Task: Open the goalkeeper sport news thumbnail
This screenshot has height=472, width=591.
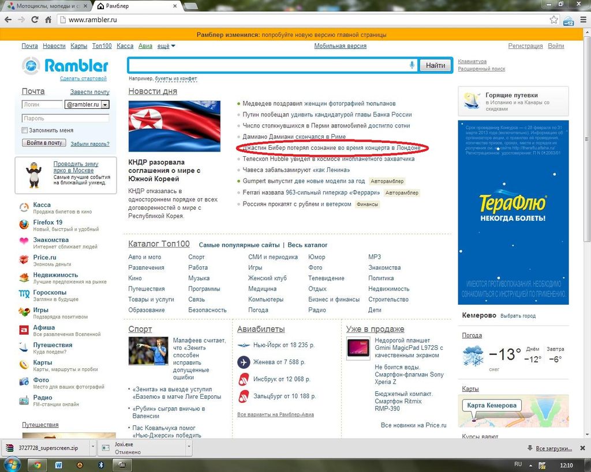Action: (148, 351)
